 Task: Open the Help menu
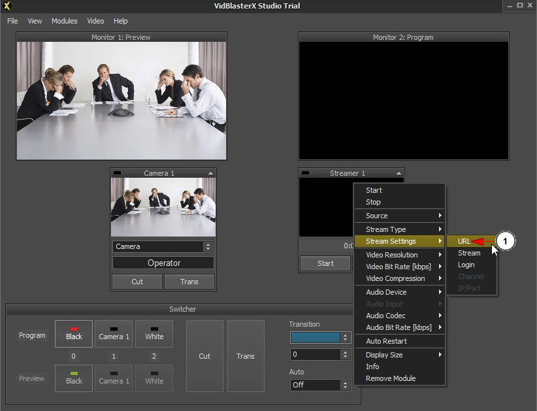[x=121, y=21]
